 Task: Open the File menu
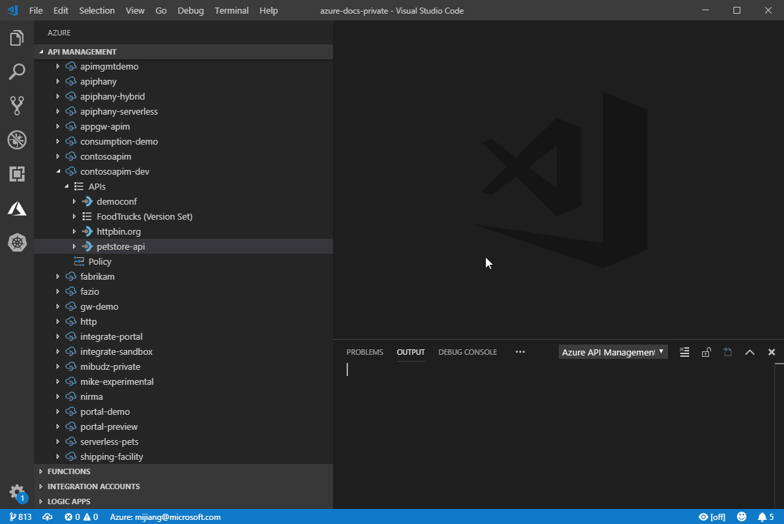pyautogui.click(x=36, y=10)
